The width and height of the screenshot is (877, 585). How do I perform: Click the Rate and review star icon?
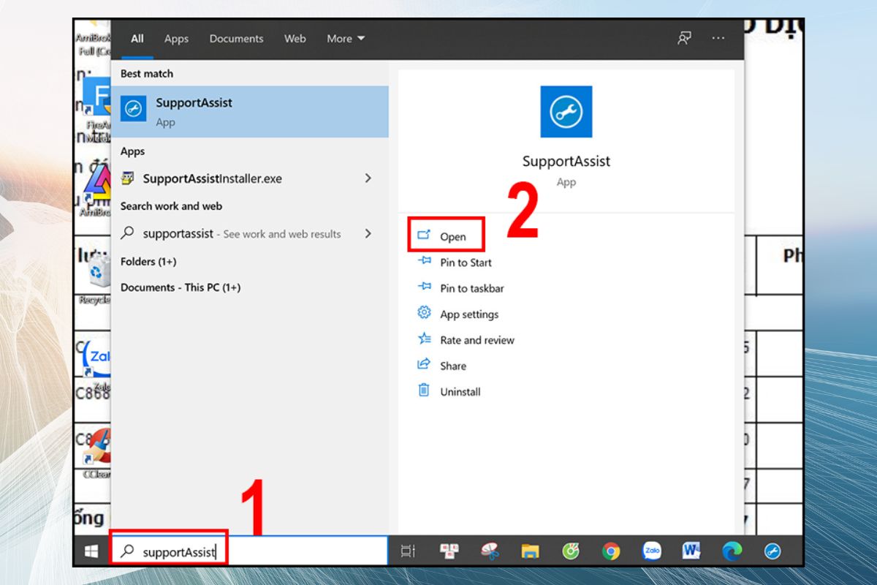point(424,339)
